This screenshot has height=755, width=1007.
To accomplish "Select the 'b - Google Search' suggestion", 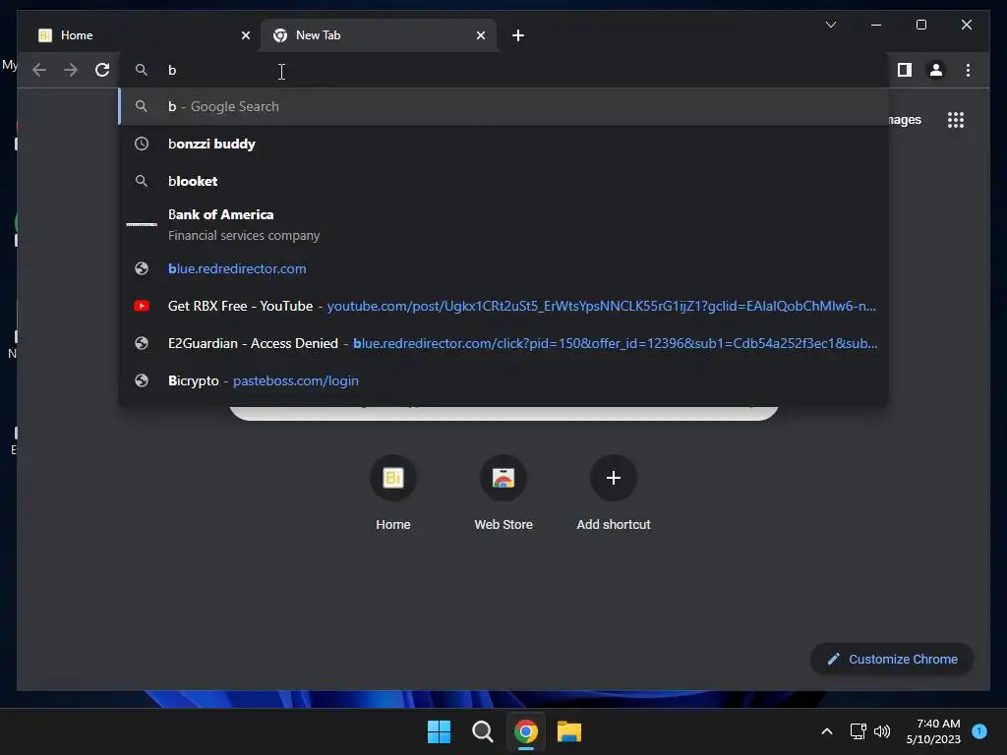I will point(503,106).
